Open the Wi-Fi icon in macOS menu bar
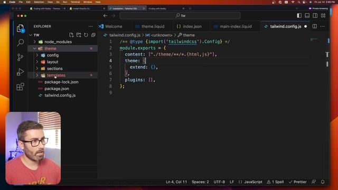The image size is (338, 190). pyautogui.click(x=293, y=2)
